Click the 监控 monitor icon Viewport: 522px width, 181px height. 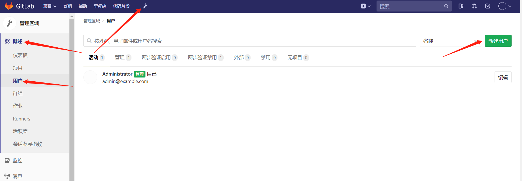tap(7, 160)
